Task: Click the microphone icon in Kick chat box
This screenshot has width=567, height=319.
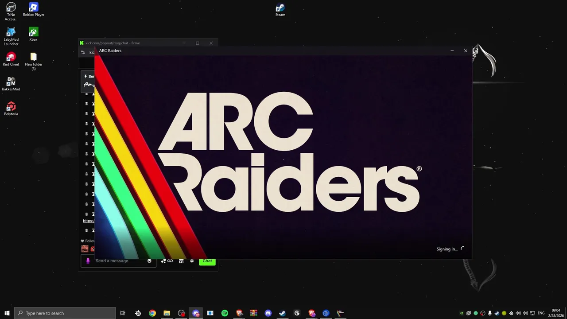Action: tap(88, 261)
